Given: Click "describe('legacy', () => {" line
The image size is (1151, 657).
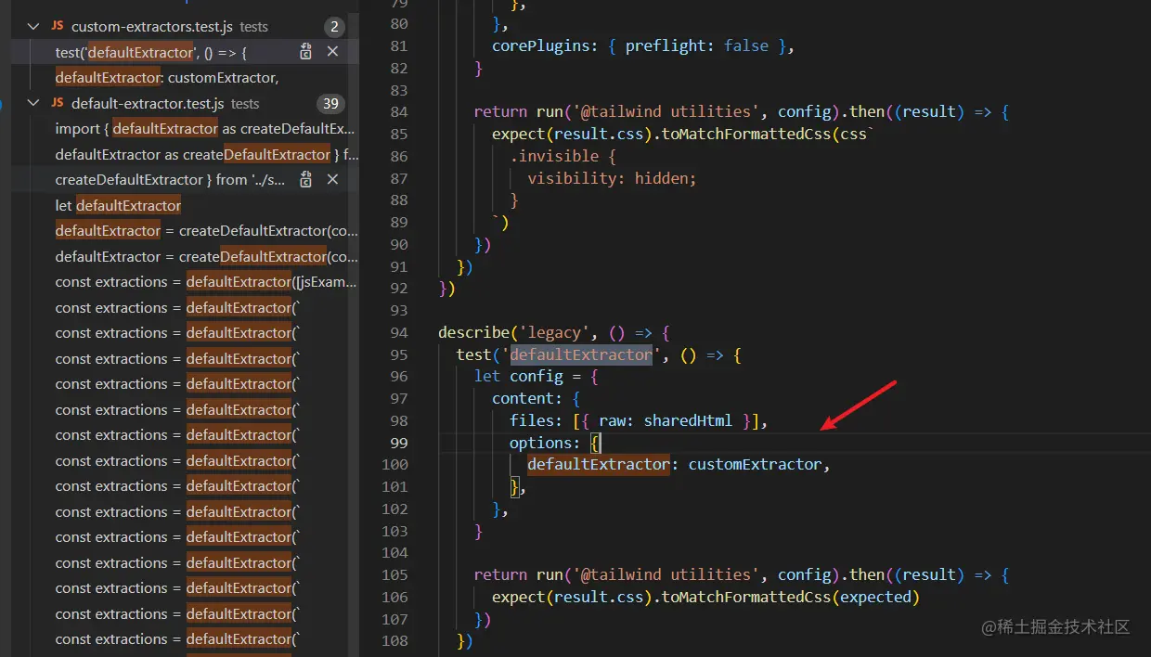Looking at the screenshot, I should (554, 332).
